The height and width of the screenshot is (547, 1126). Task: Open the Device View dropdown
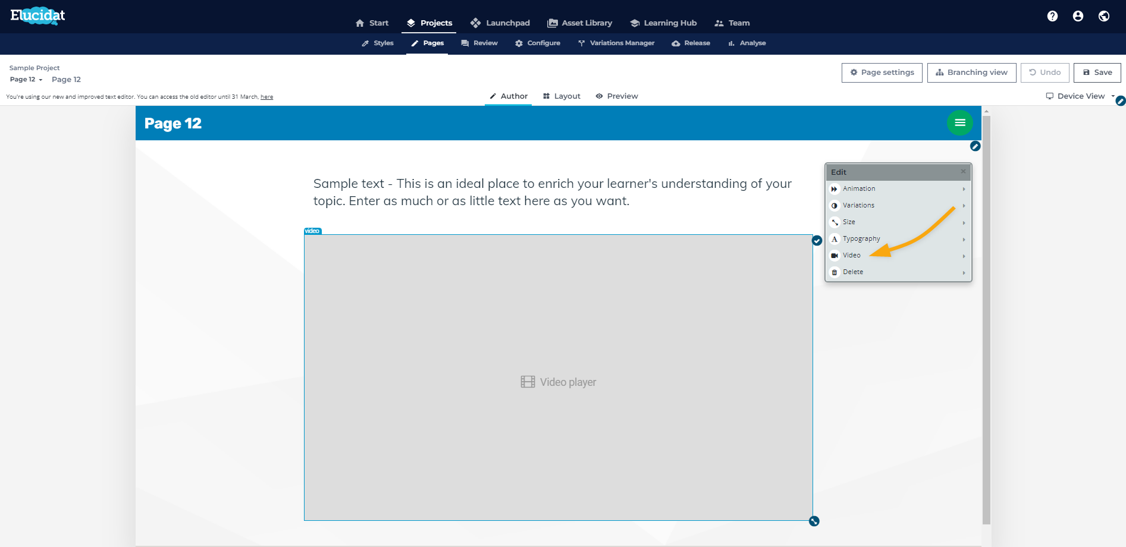click(x=1080, y=96)
